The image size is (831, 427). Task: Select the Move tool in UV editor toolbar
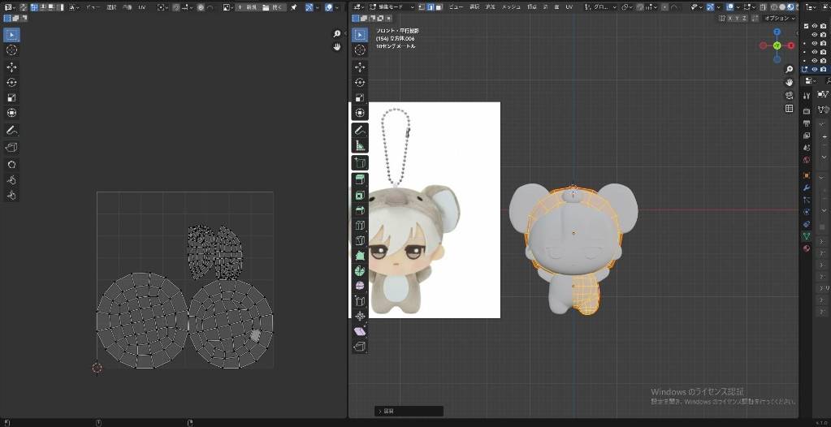click(x=12, y=67)
